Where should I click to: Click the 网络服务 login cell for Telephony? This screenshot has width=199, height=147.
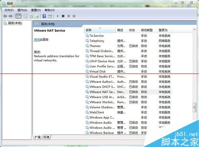(x=164, y=41)
